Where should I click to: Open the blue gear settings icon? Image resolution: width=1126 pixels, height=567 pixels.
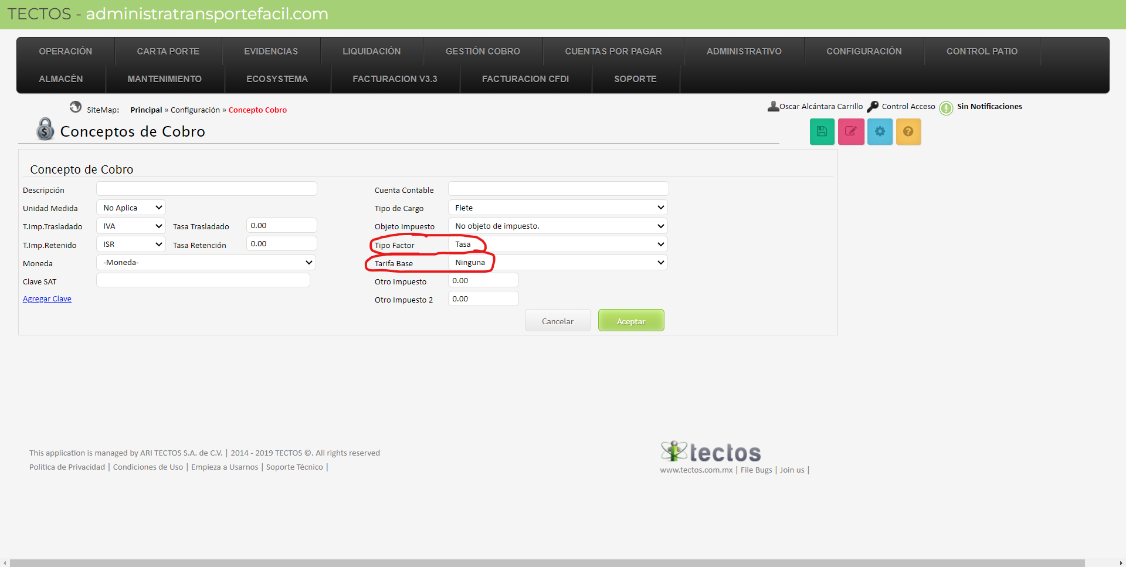(x=880, y=132)
